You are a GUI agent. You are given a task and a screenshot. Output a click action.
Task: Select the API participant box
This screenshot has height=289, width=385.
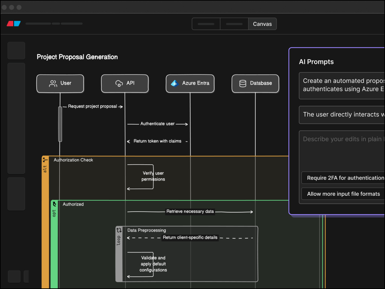pos(125,83)
